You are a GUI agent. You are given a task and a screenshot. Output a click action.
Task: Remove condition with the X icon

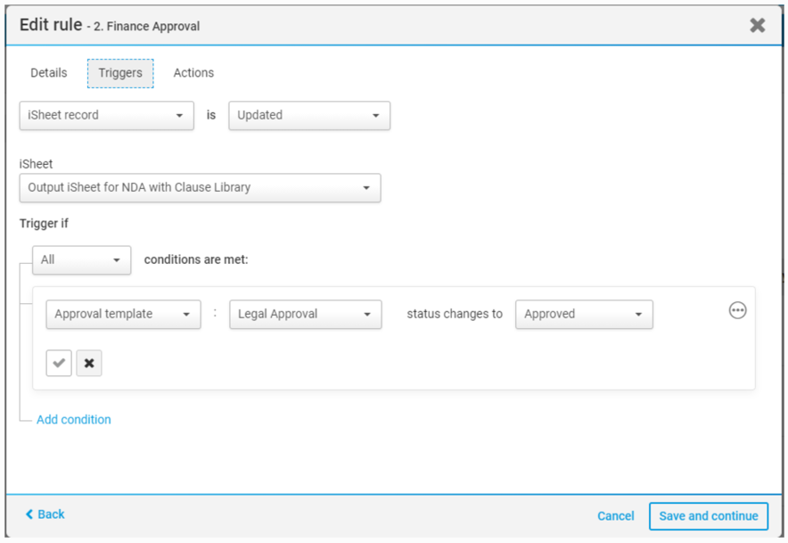[89, 363]
